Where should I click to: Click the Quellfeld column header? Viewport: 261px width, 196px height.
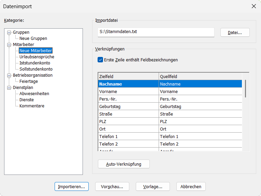[200, 76]
